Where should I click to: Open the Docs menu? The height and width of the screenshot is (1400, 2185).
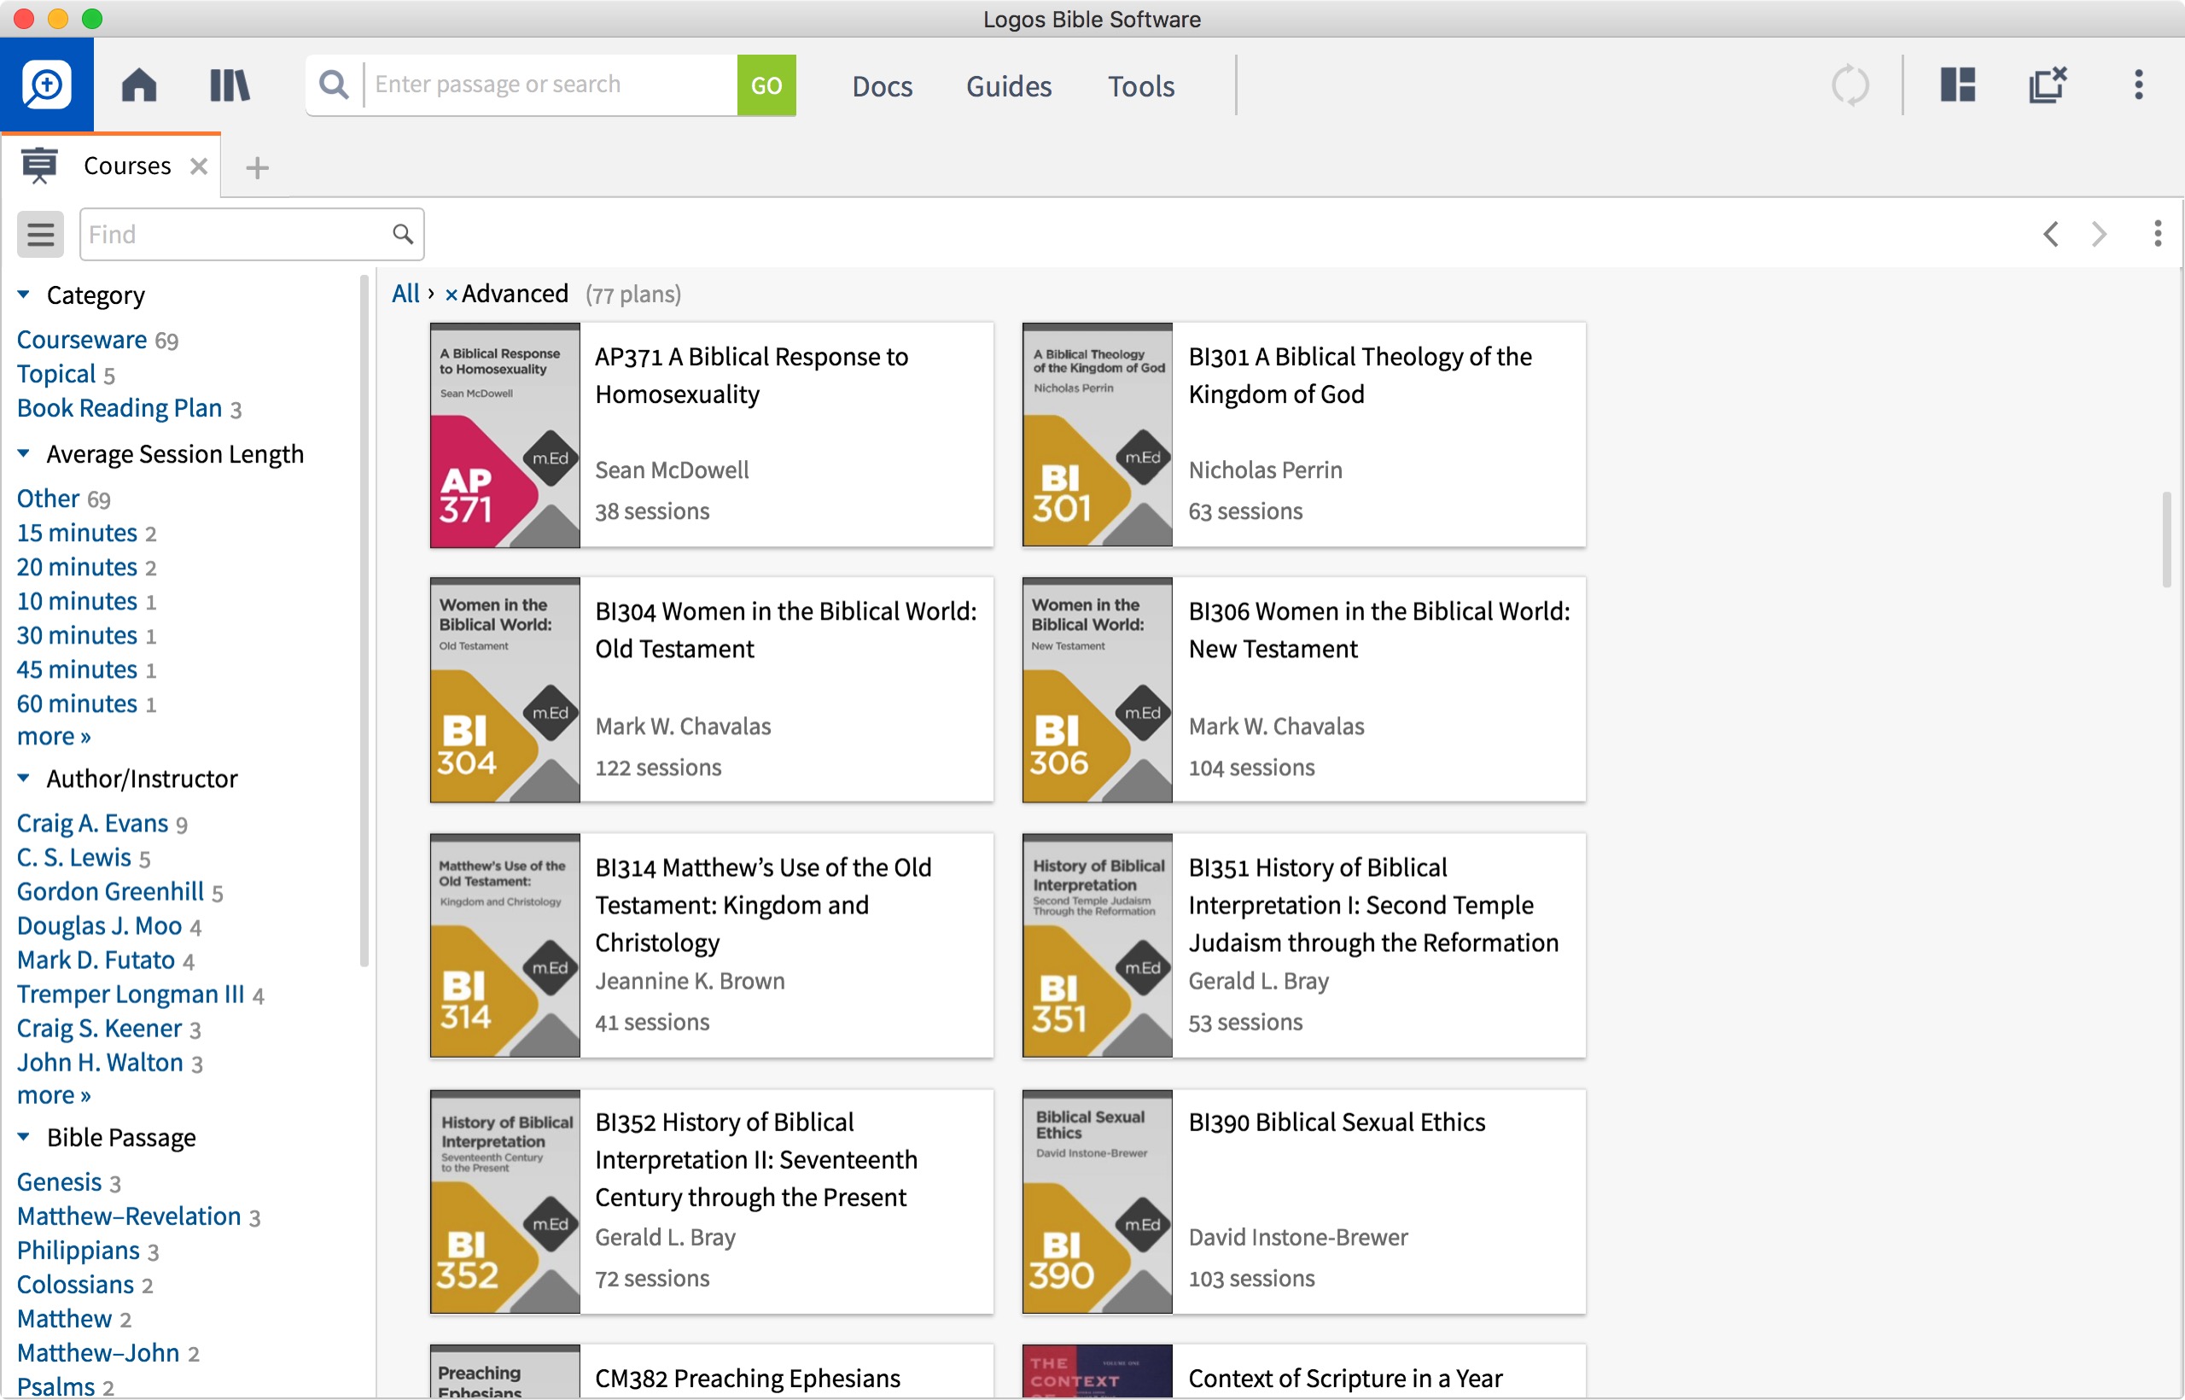click(x=882, y=86)
